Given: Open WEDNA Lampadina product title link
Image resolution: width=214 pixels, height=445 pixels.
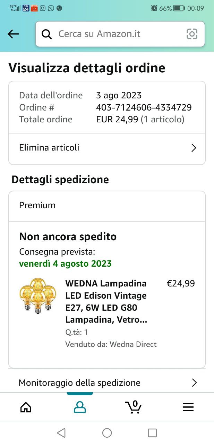Looking at the screenshot, I should pos(106,301).
